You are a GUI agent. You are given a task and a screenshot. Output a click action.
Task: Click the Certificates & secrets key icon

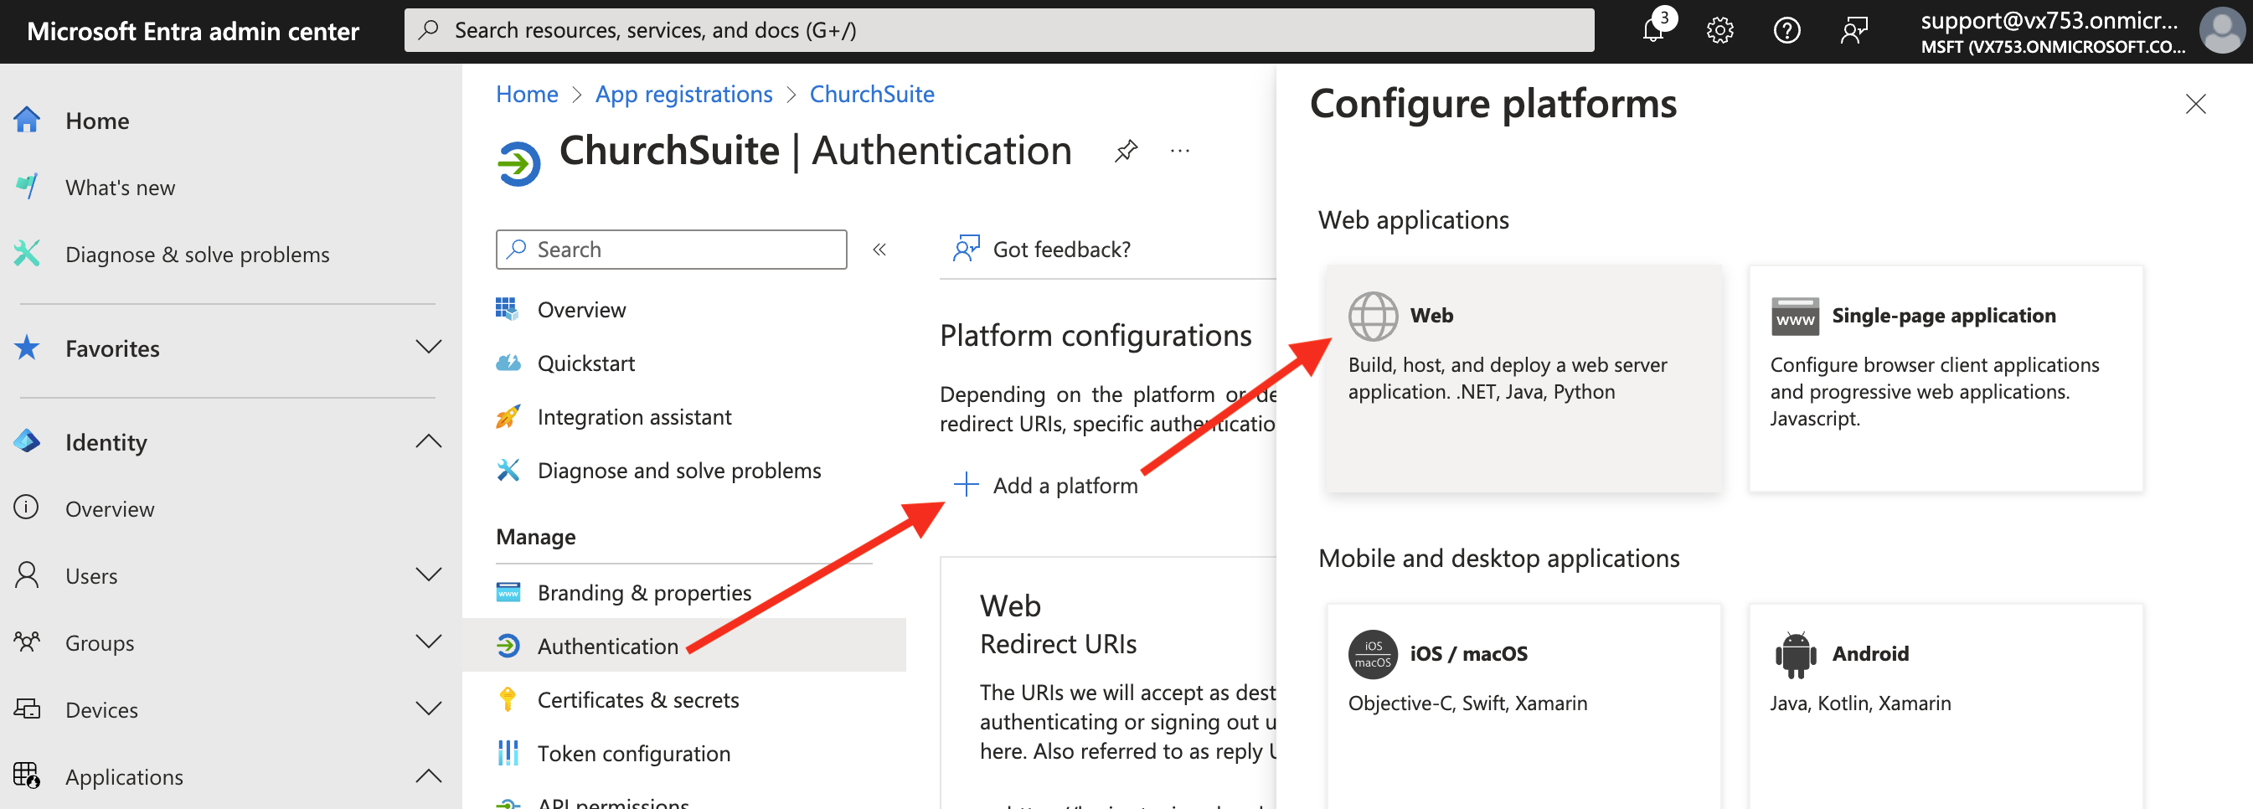pyautogui.click(x=508, y=698)
